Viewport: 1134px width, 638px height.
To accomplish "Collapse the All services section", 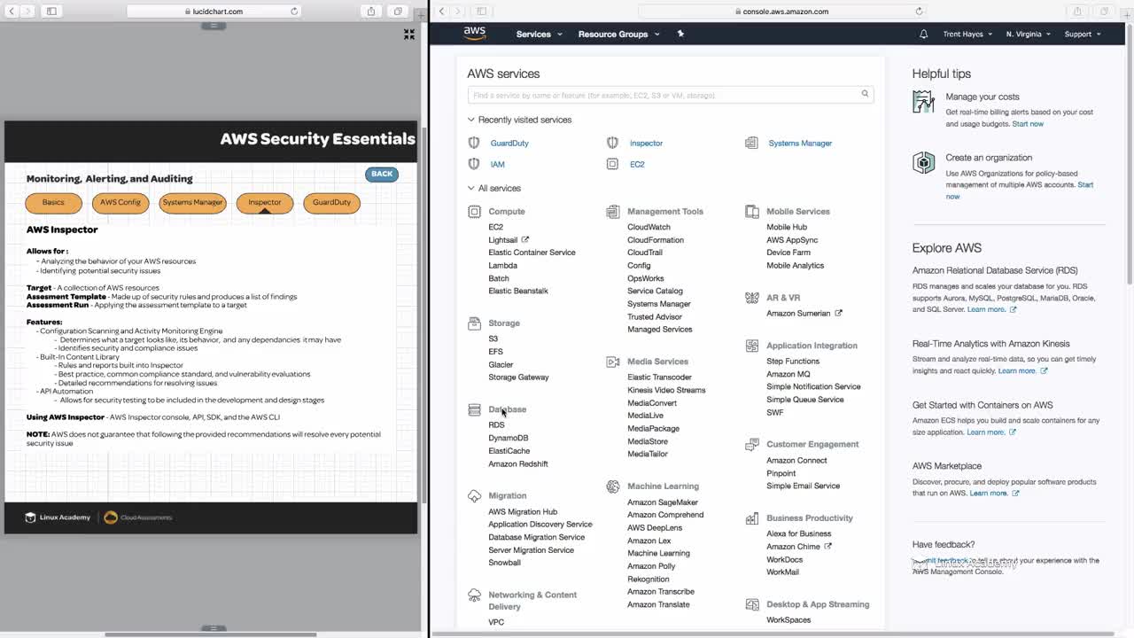I will [471, 188].
